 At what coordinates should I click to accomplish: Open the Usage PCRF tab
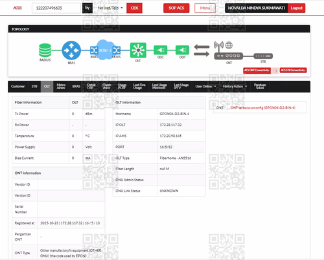coord(122,87)
